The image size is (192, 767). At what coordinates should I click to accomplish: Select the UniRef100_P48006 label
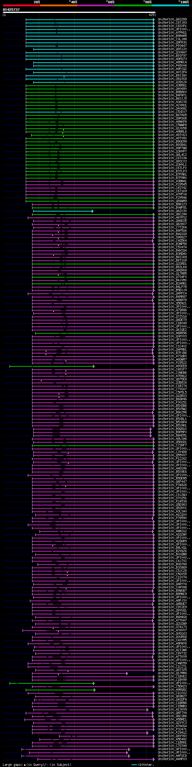(x=172, y=66)
